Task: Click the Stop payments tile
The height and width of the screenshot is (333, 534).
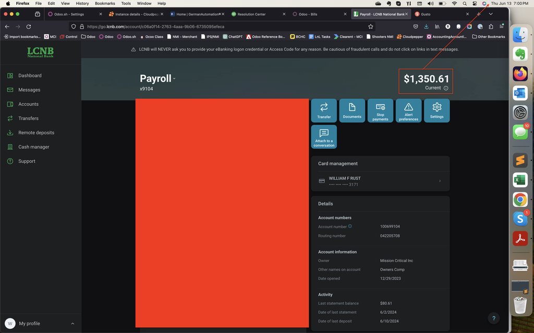Action: click(380, 110)
